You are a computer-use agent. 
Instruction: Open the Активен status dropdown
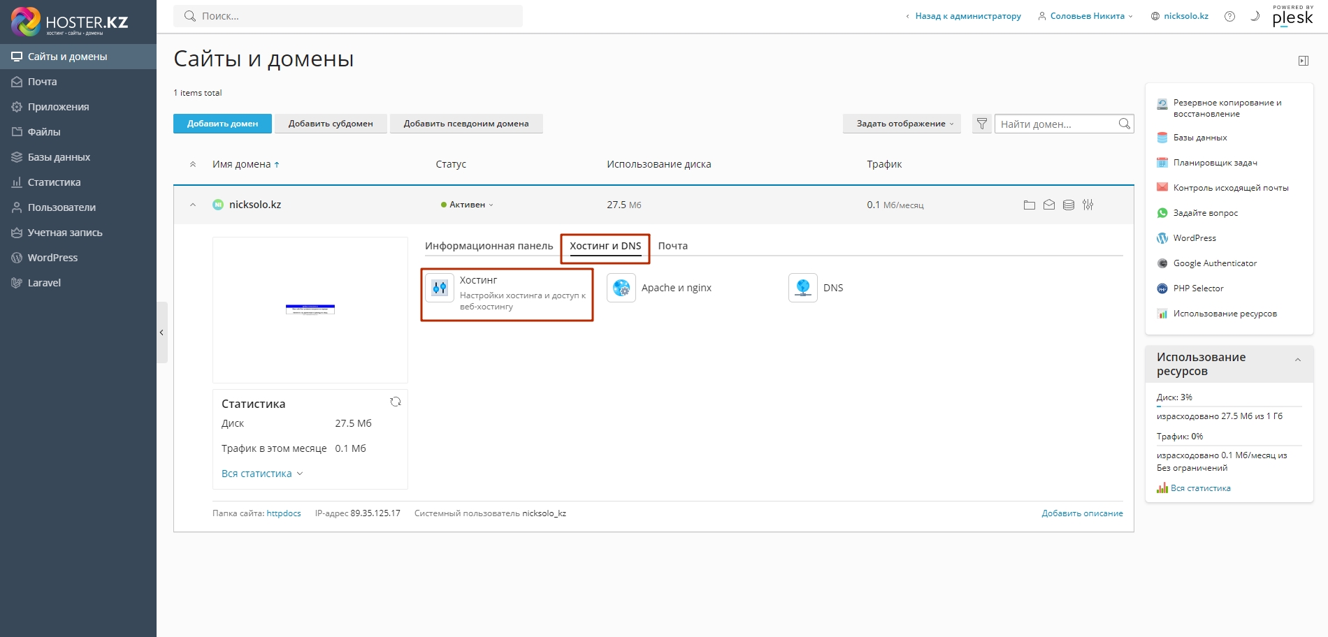click(x=467, y=205)
